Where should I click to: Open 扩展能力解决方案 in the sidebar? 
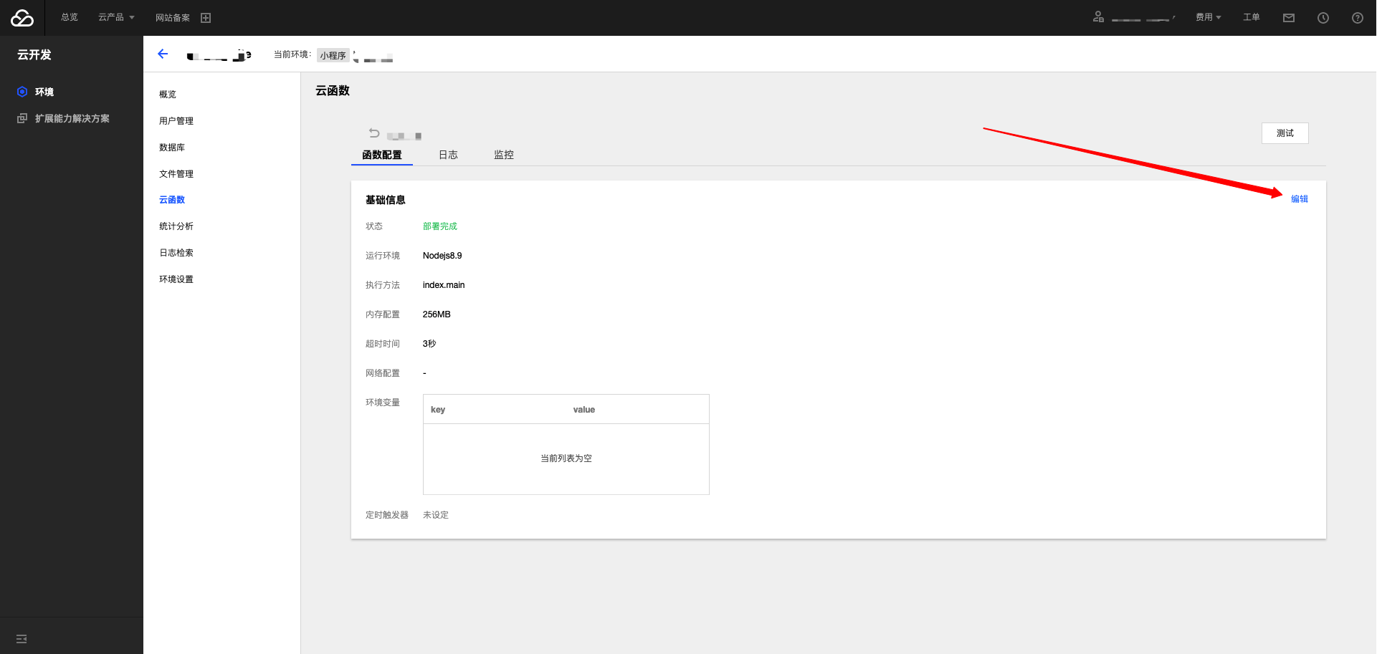[x=72, y=118]
